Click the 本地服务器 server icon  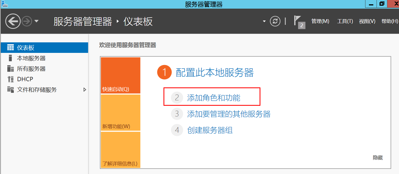click(10, 58)
